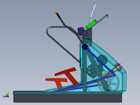The width and height of the screenshot is (140, 105).
Task: Click the blue Z axis arrow of triad
Action: coord(6,97)
